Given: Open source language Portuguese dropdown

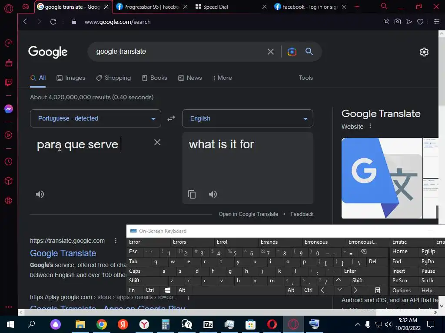Looking at the screenshot, I should click(x=95, y=118).
